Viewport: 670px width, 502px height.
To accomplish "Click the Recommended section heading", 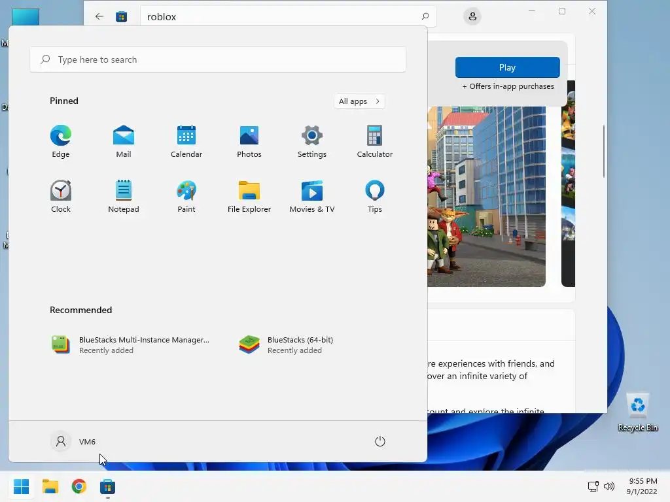I will click(80, 310).
